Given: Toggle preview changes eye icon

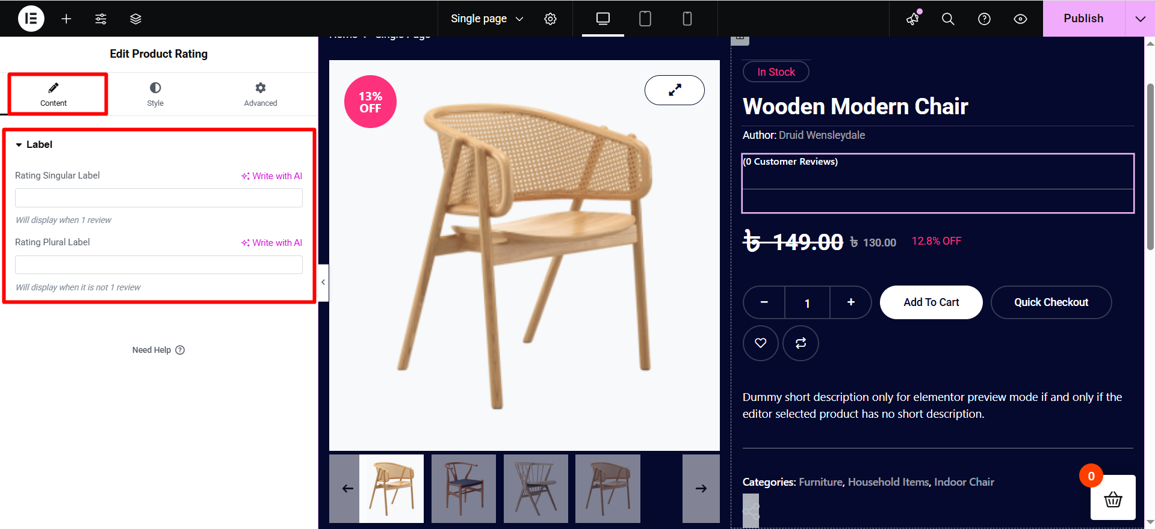Looking at the screenshot, I should click(x=1020, y=19).
